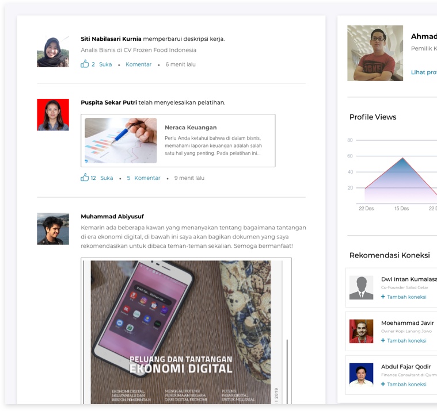Screen dimensions: 437x411
Task: Open the 5 Komentar on Puspita's post
Action: tap(143, 178)
